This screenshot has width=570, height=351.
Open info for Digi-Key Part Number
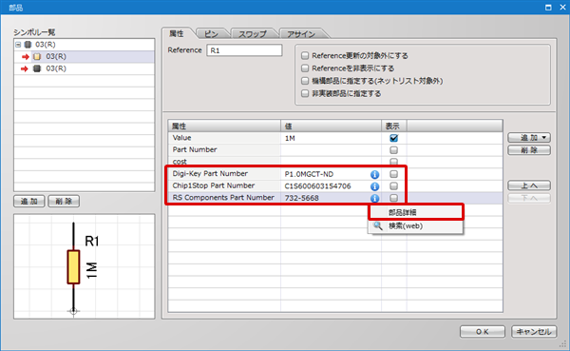(374, 174)
